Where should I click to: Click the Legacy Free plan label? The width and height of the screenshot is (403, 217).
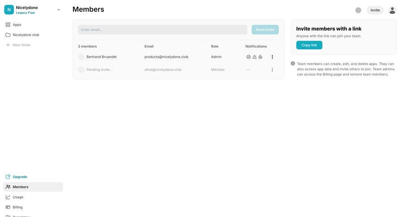25,13
